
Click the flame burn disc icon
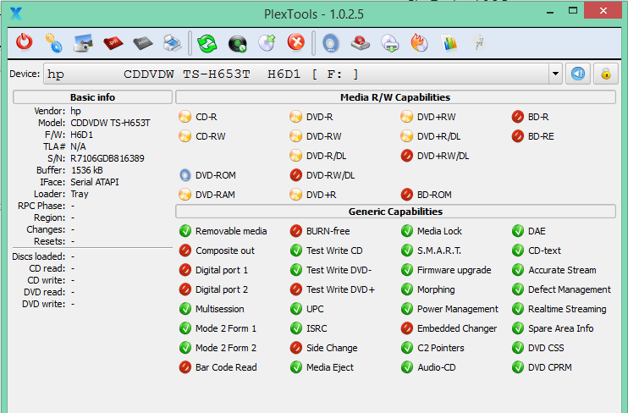coord(419,43)
